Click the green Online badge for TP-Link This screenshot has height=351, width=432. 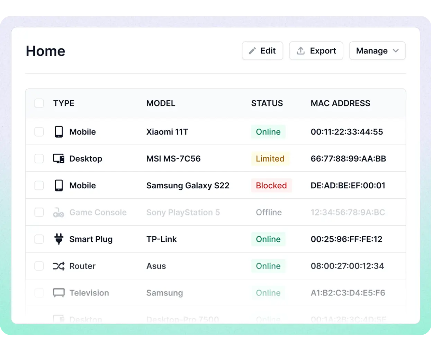tap(268, 239)
